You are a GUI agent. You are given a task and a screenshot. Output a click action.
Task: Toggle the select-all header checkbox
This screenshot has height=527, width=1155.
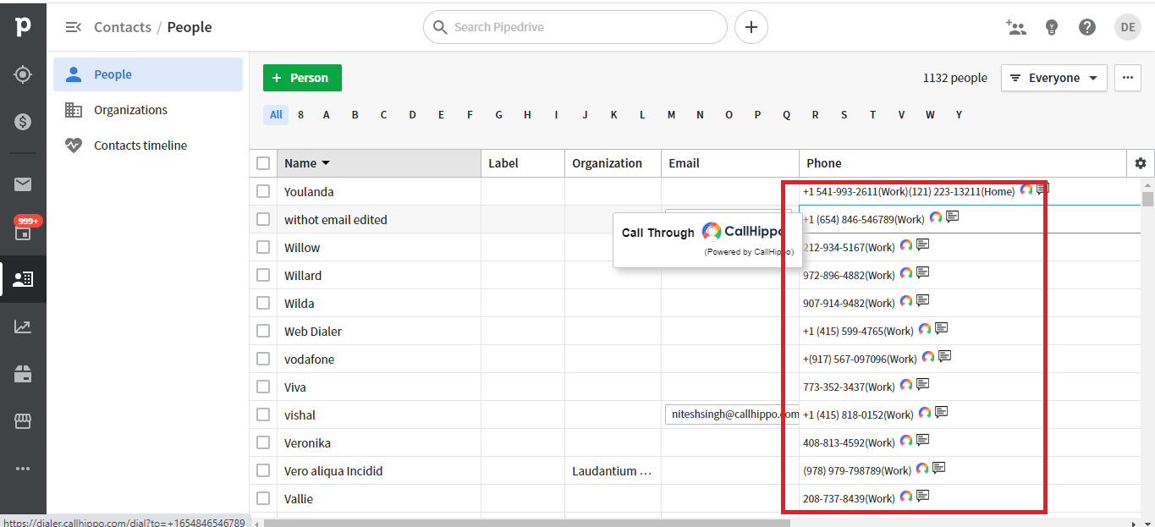coord(263,163)
